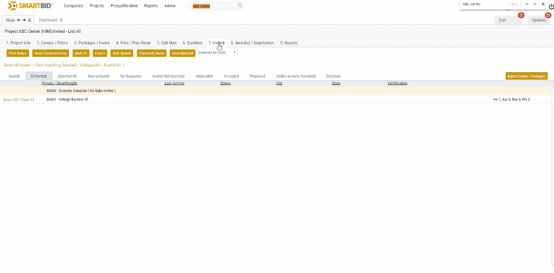Click the Print Orders button
Screen dimensions: 554x273
pyautogui.click(x=18, y=53)
